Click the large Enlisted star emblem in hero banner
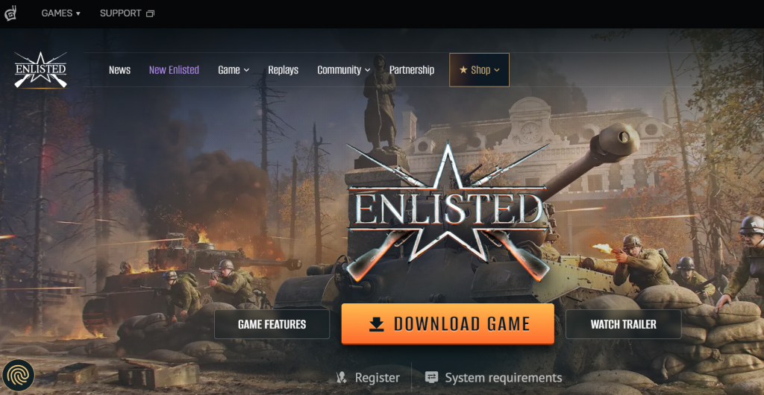The image size is (764, 395). (x=448, y=209)
